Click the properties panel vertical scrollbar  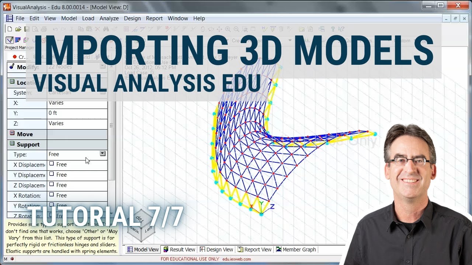[111, 125]
